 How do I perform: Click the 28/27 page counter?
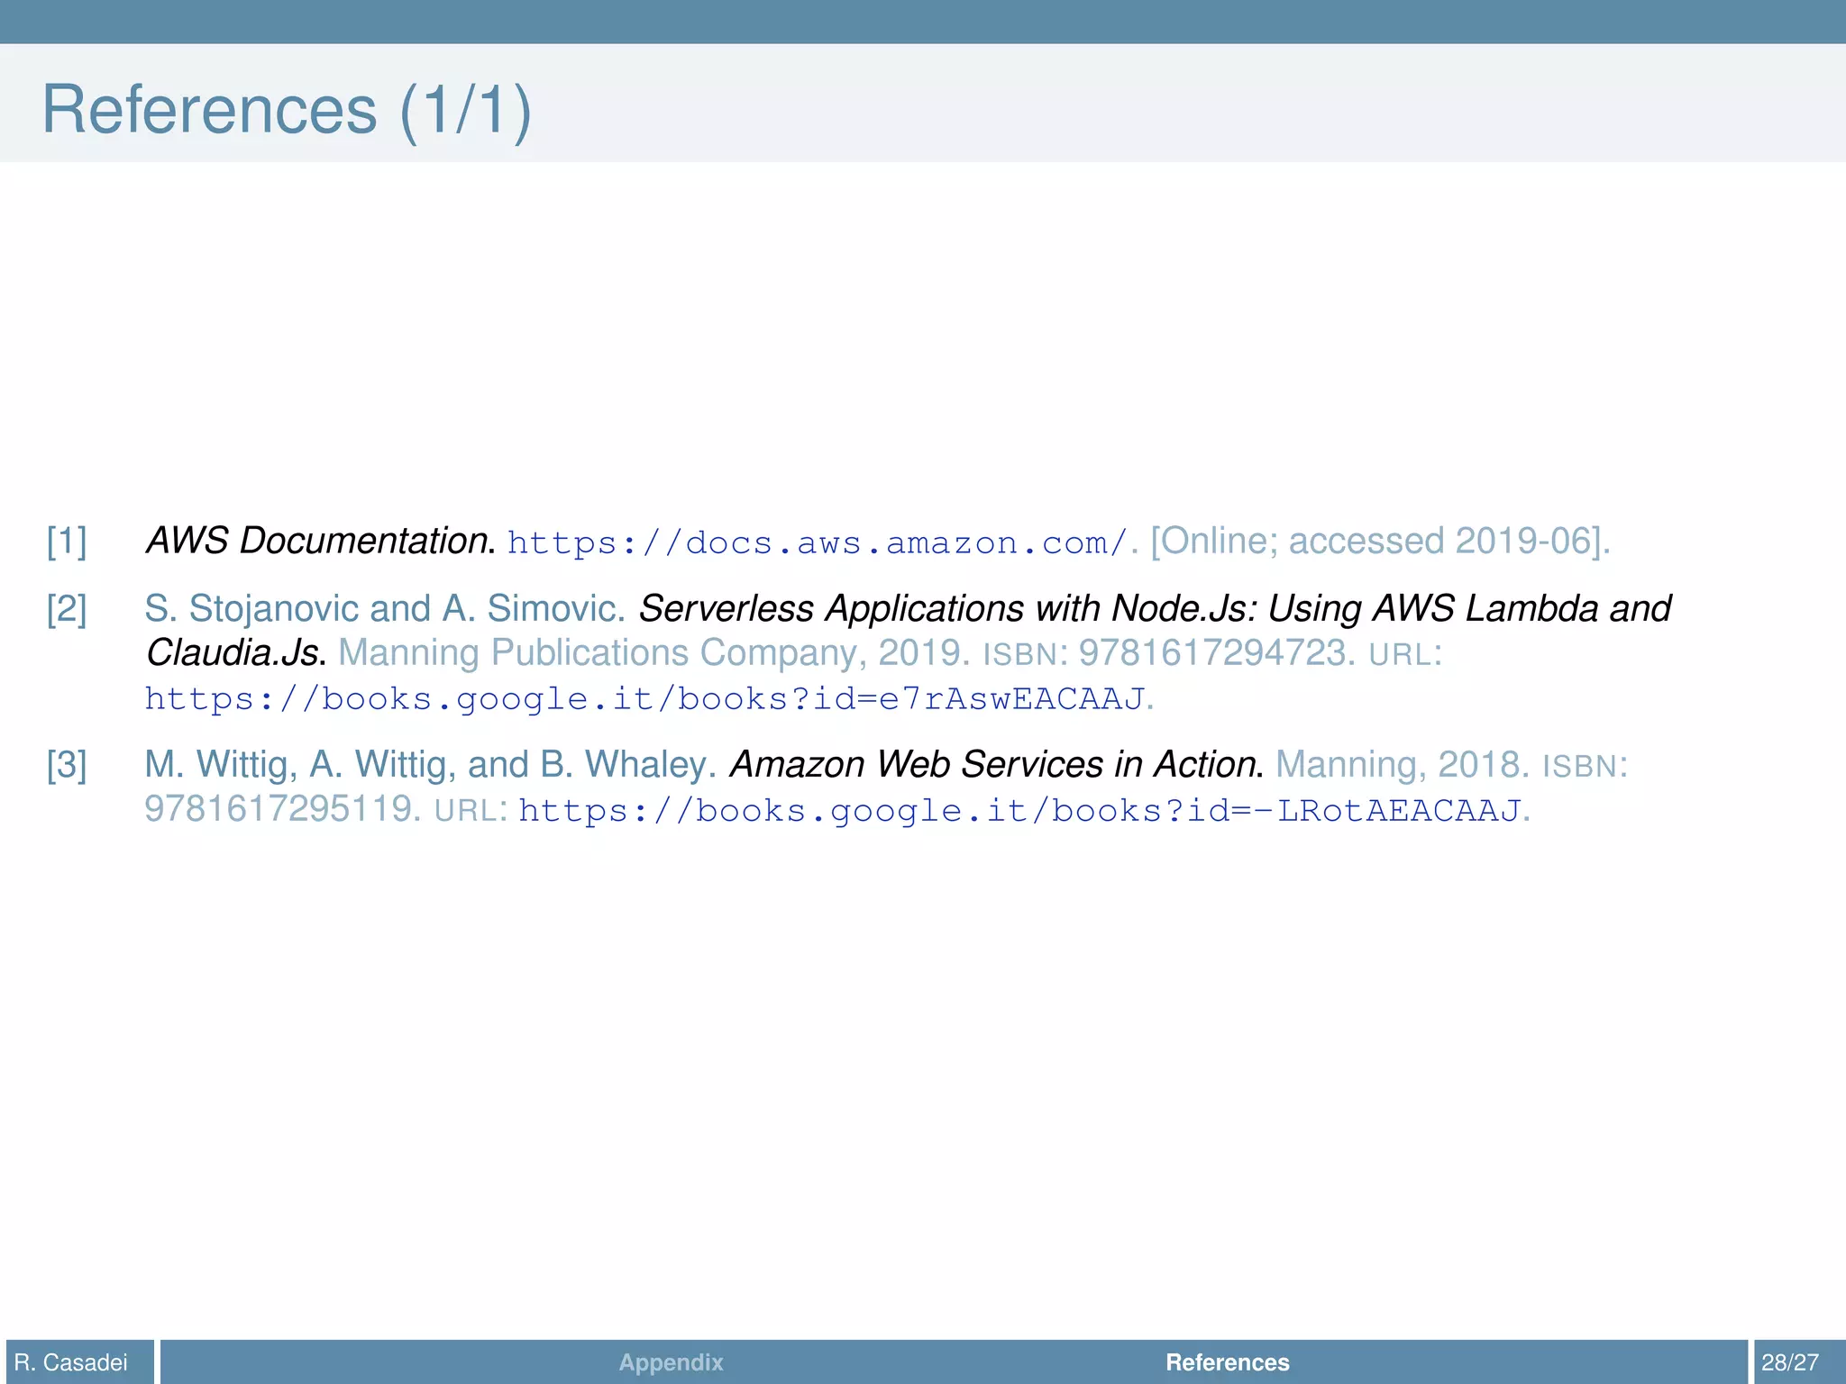tap(1789, 1362)
